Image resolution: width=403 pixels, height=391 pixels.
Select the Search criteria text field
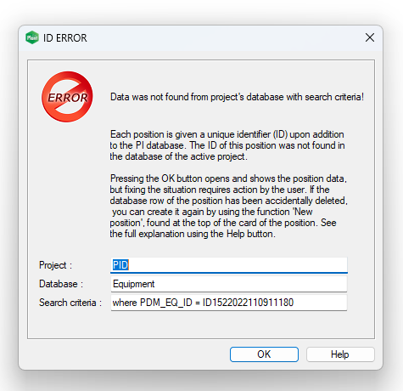pos(229,303)
